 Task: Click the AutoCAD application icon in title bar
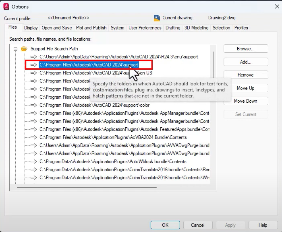[6, 7]
